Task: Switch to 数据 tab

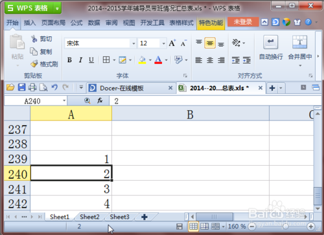Action: pos(94,23)
